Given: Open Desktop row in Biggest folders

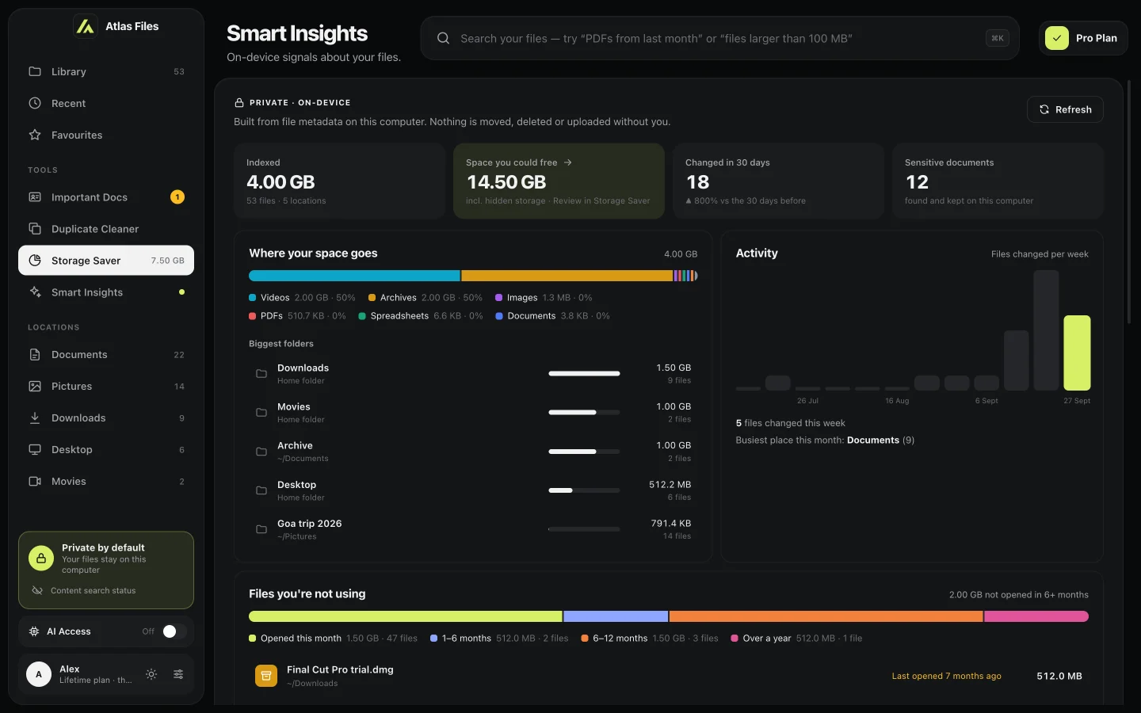Looking at the screenshot, I should pos(473,490).
